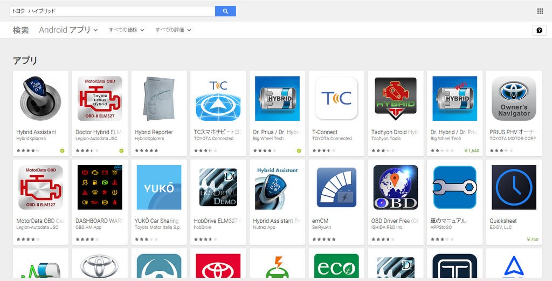This screenshot has width=552, height=281.
Task: Open the DASHBOARD WARNING lights icon
Action: coord(100,187)
